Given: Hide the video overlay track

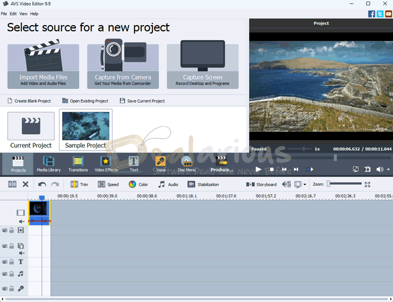Looking at the screenshot, I should (x=4, y=246).
